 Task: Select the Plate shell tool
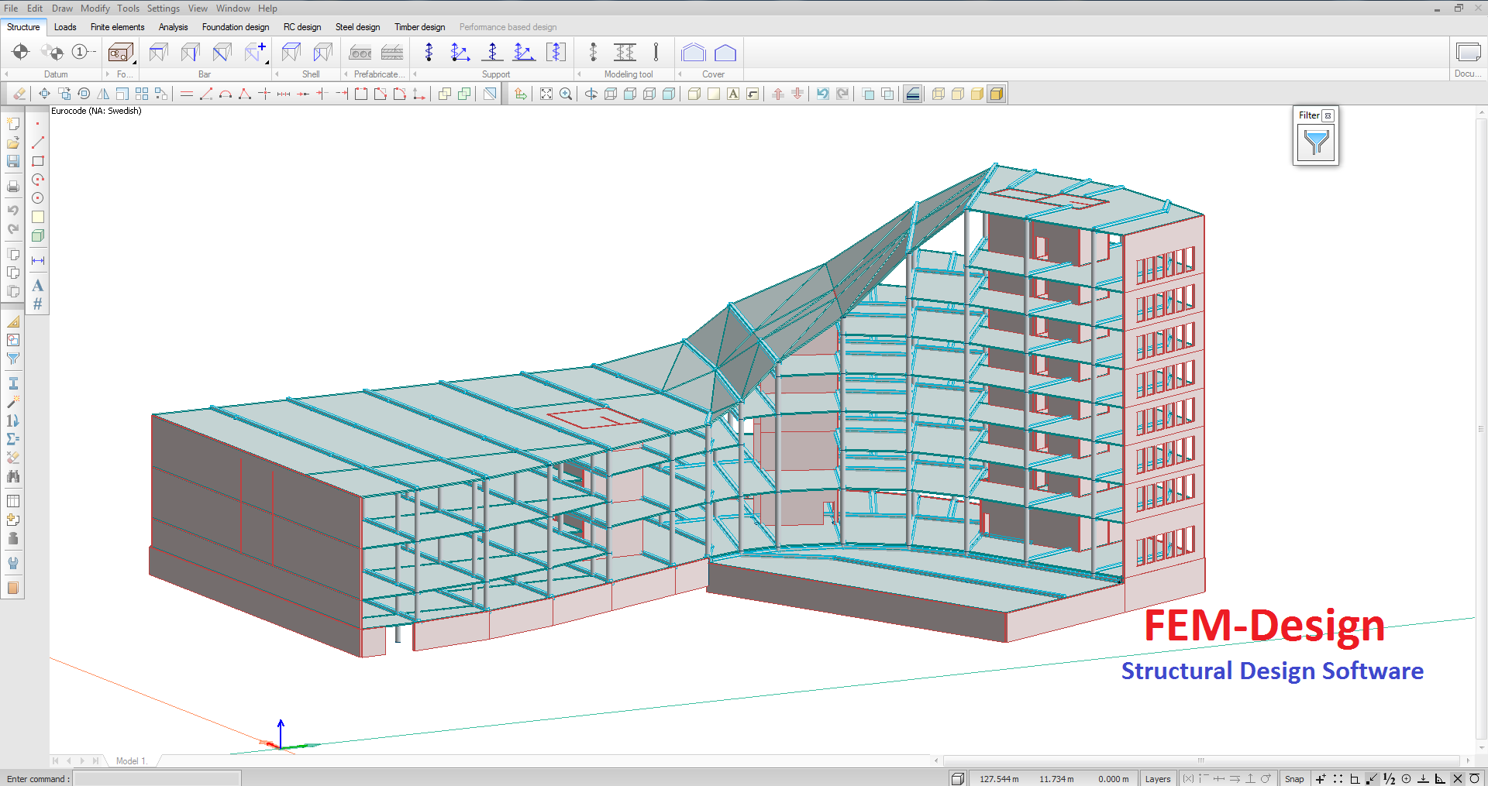click(291, 52)
